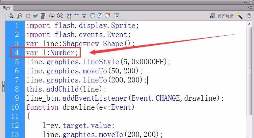
Task: Click the Insert target path crosshair icon
Action: pos(28,16)
